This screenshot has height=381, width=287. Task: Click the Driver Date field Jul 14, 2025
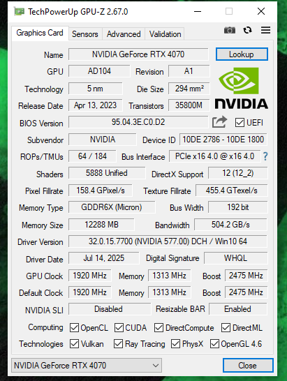(104, 258)
